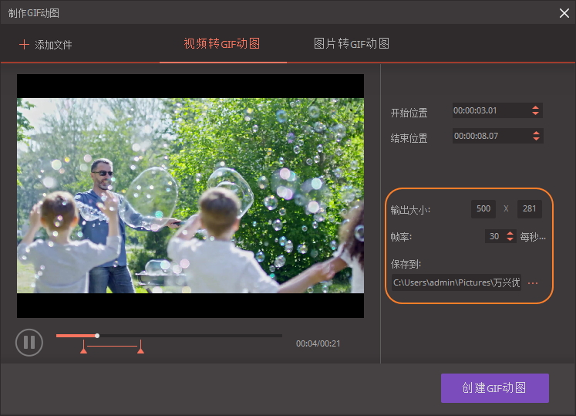This screenshot has width=576, height=416.
Task: Raise the 帧率 value with up arrow
Action: pos(510,233)
